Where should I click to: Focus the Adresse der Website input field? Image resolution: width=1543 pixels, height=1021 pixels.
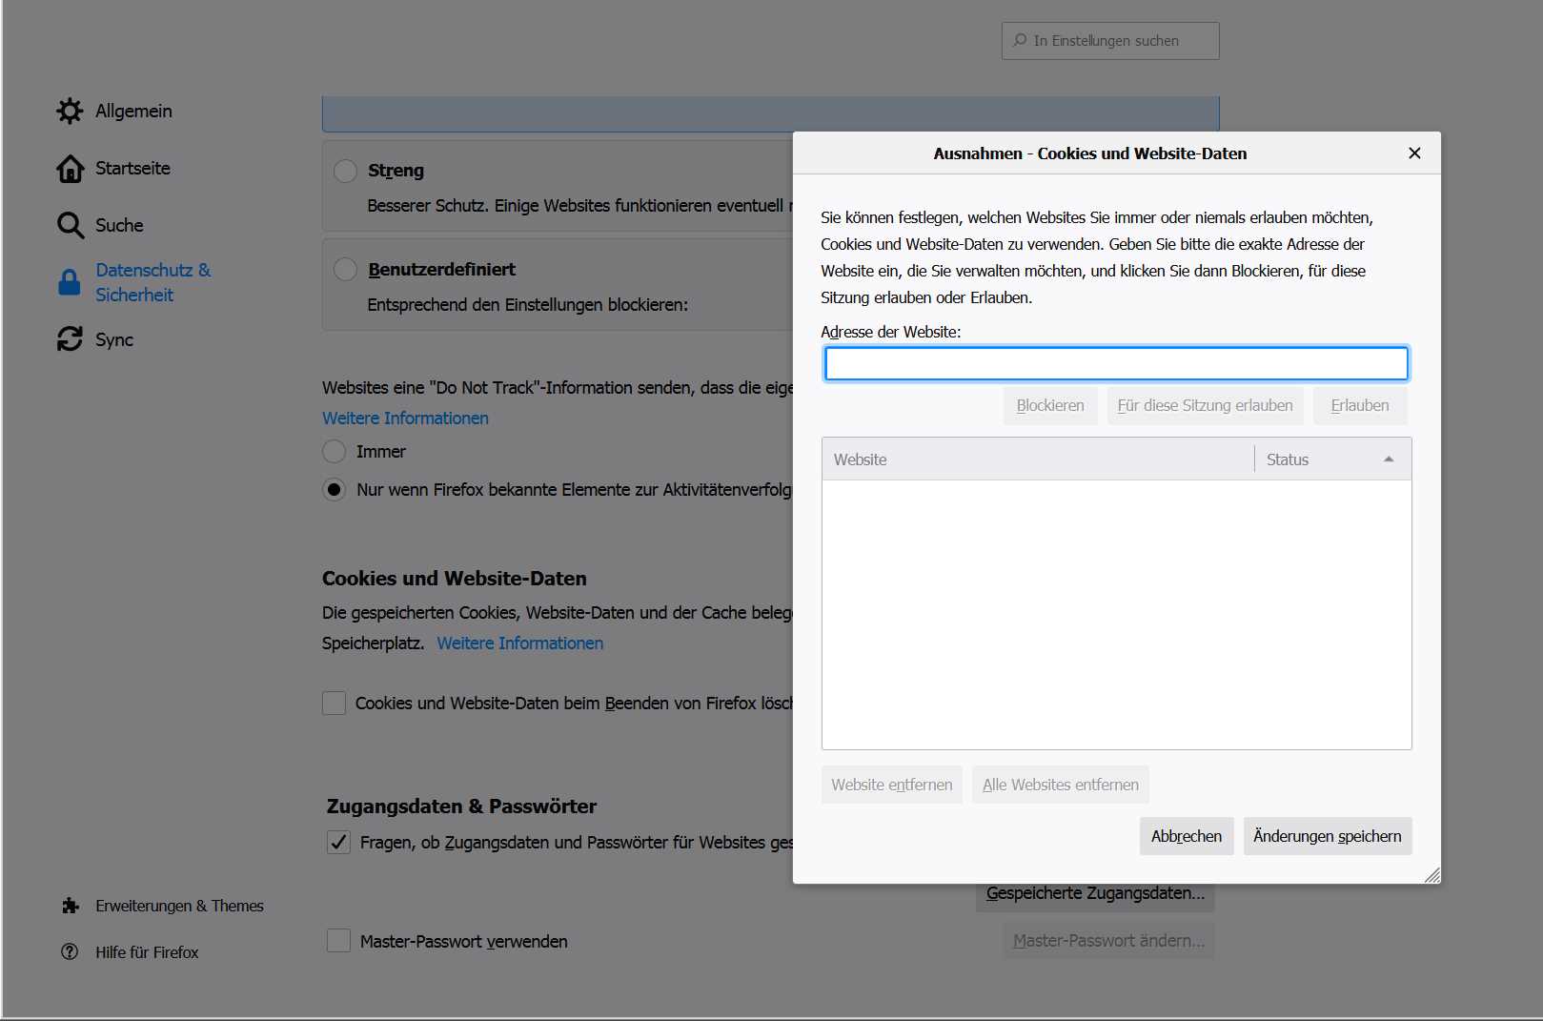[1116, 363]
